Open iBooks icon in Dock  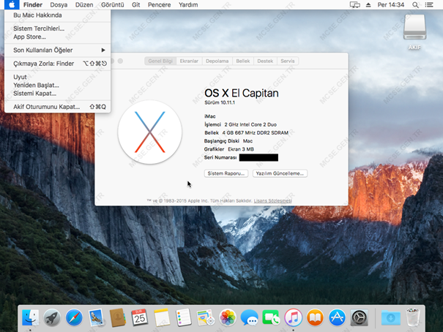(315, 317)
